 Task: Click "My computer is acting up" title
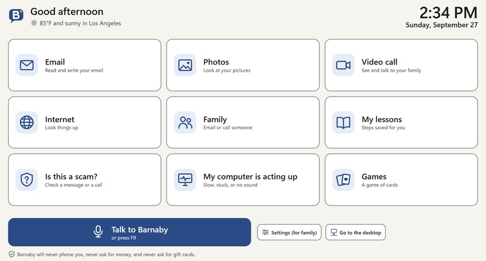pos(250,177)
